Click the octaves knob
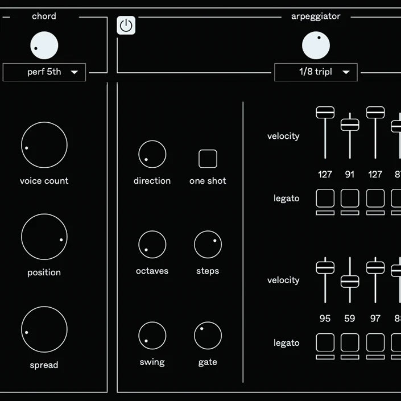Image resolution: width=401 pixels, height=401 pixels. (152, 245)
